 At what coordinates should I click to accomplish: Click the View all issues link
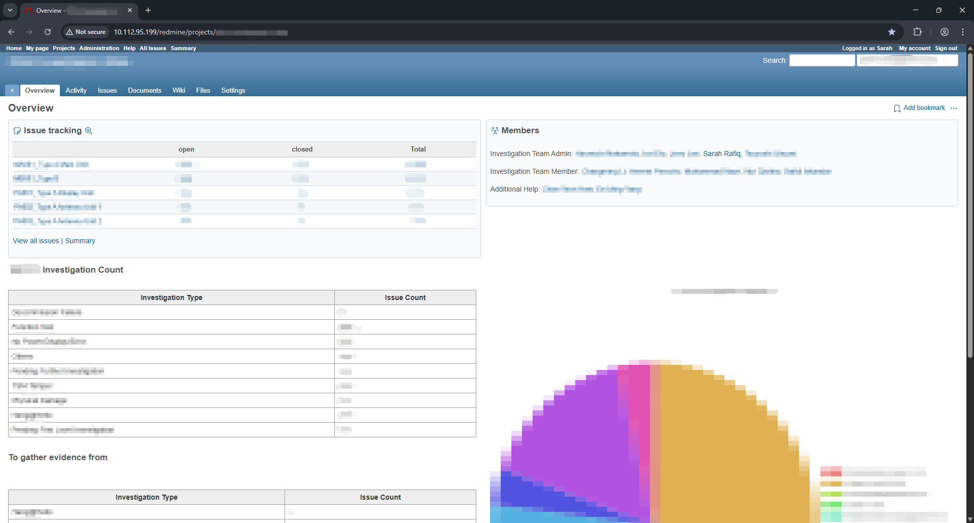36,240
